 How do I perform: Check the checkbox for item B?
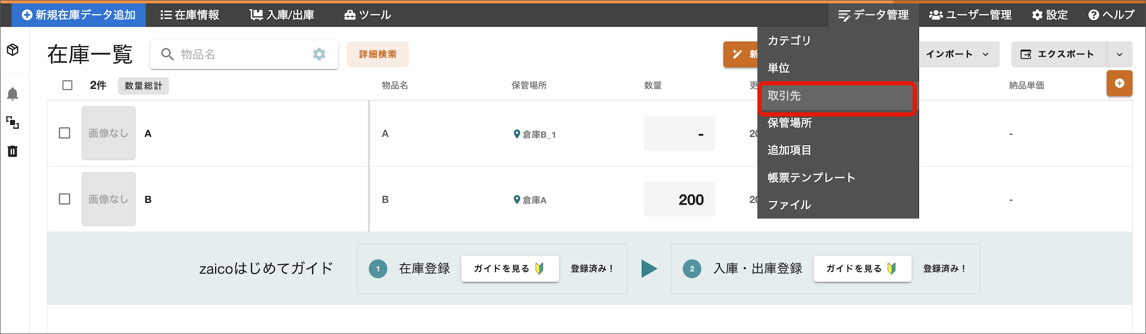(x=65, y=199)
